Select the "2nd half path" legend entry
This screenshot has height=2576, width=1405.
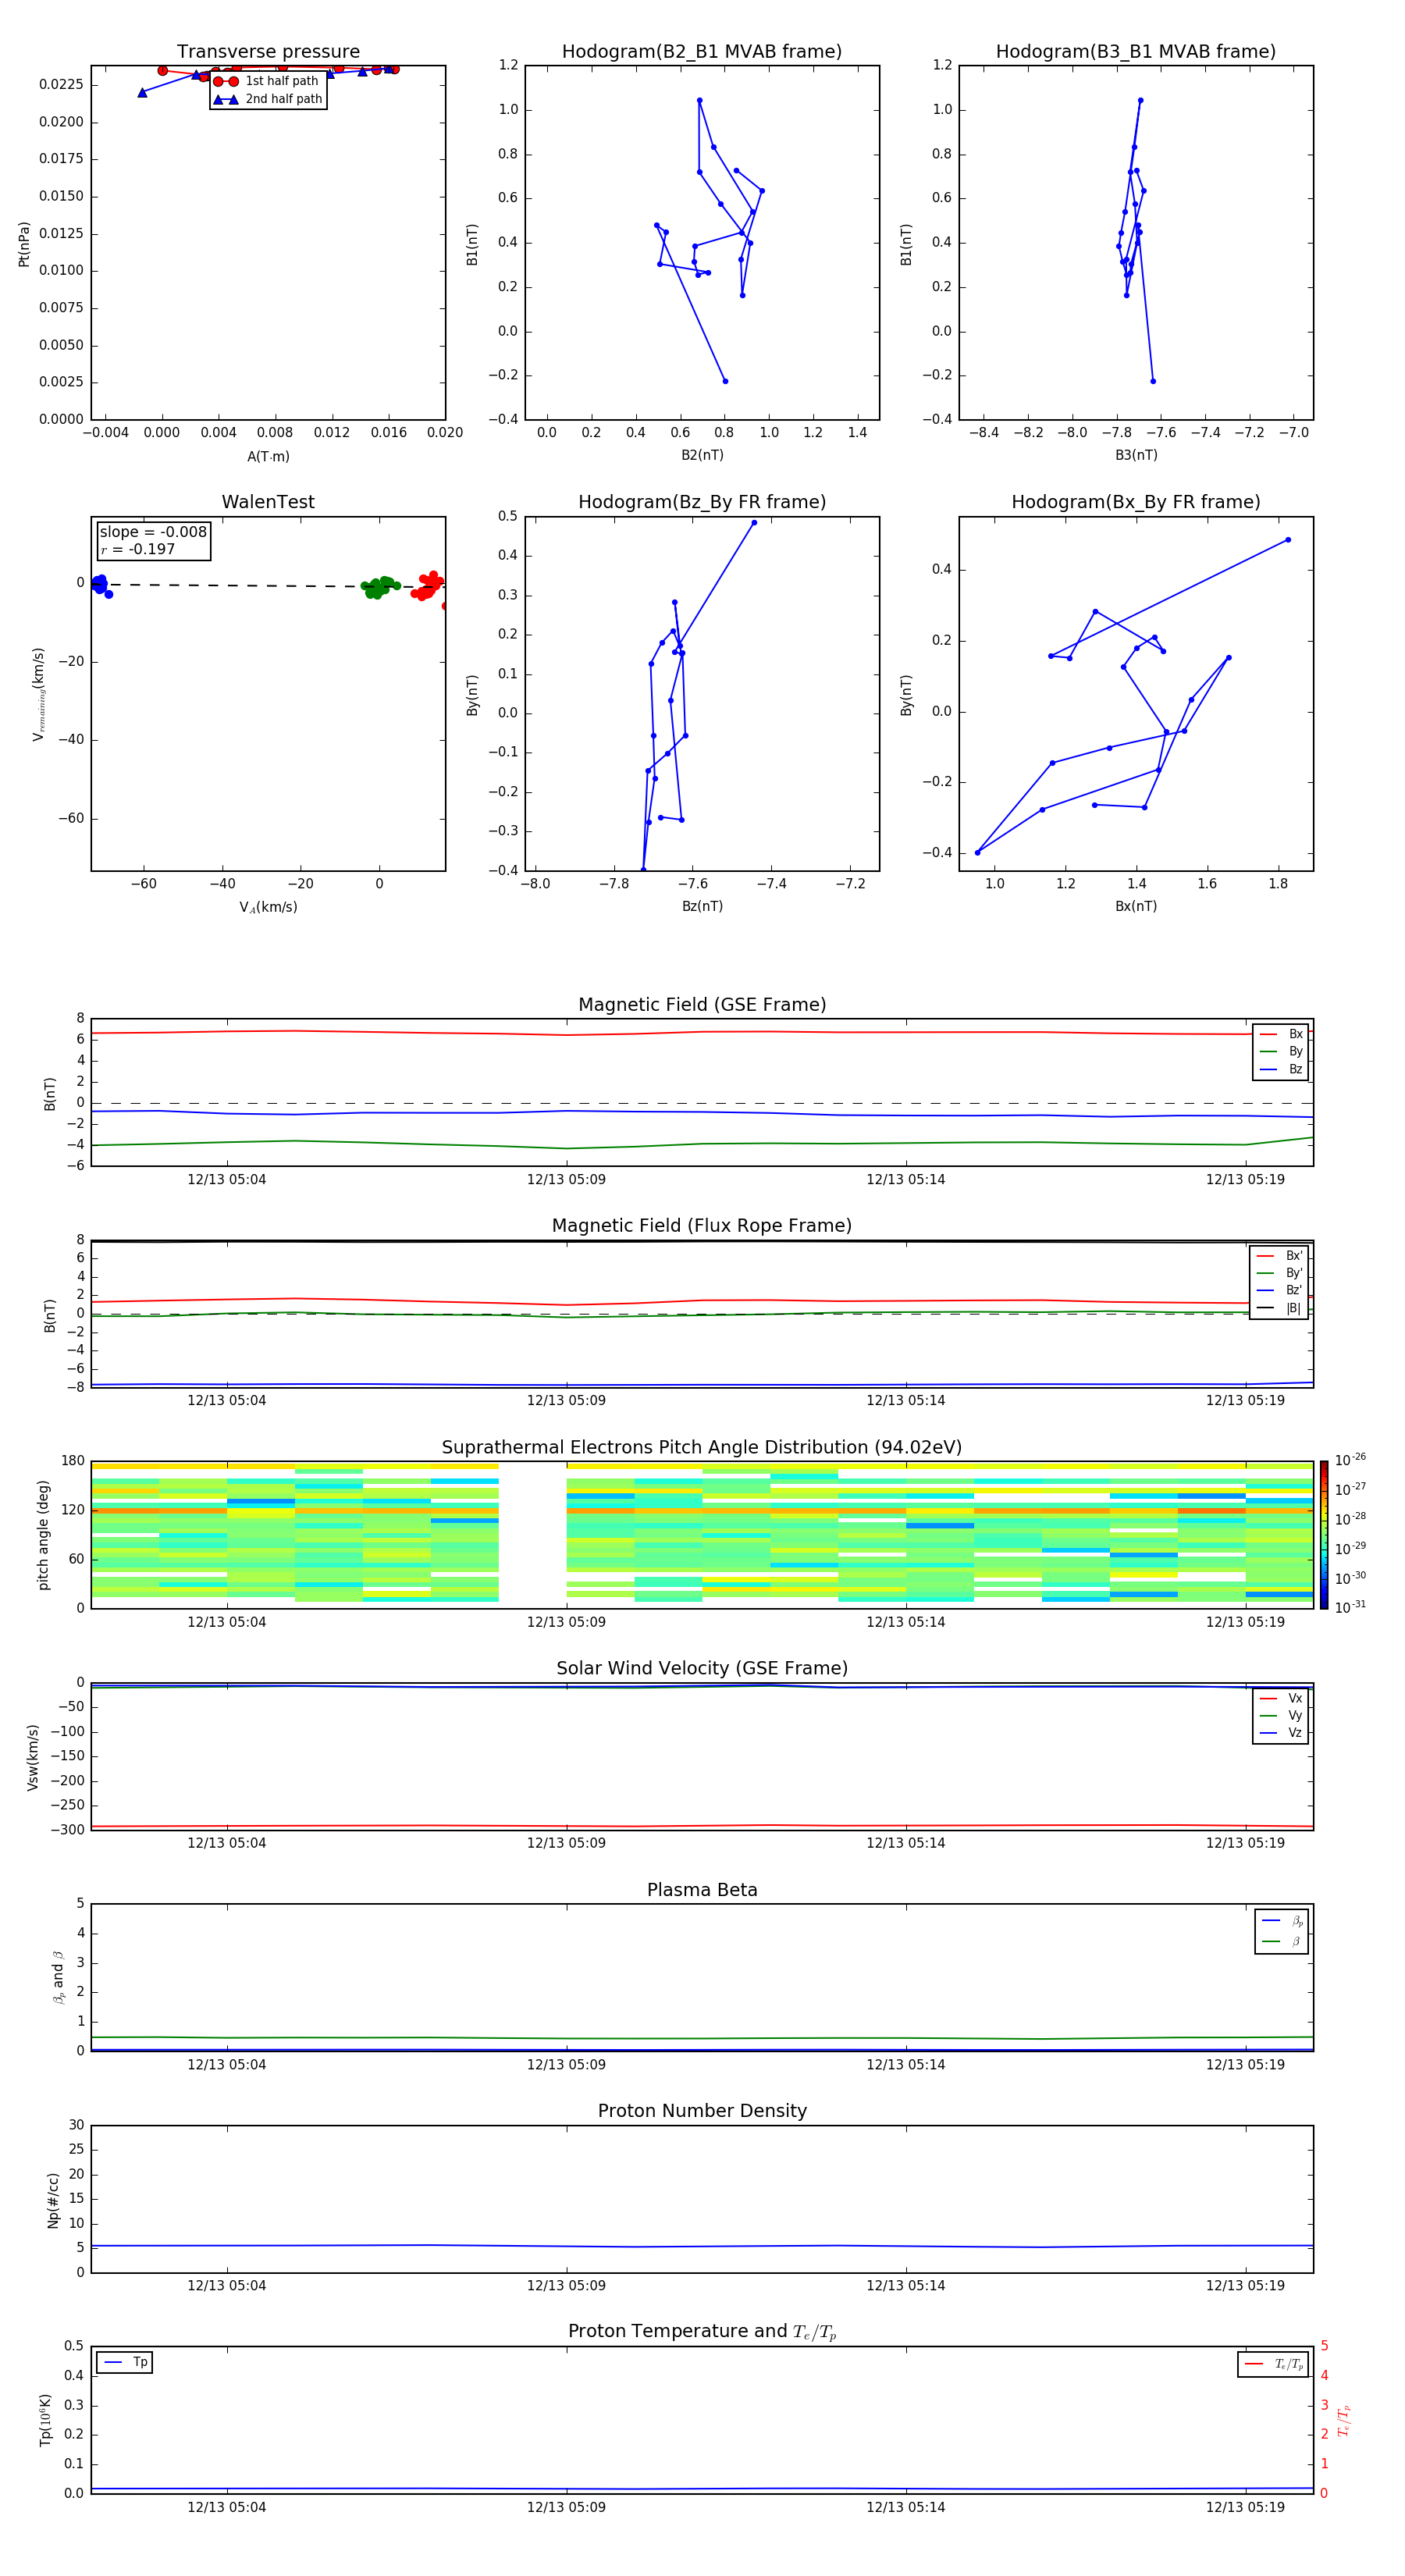click(x=268, y=99)
